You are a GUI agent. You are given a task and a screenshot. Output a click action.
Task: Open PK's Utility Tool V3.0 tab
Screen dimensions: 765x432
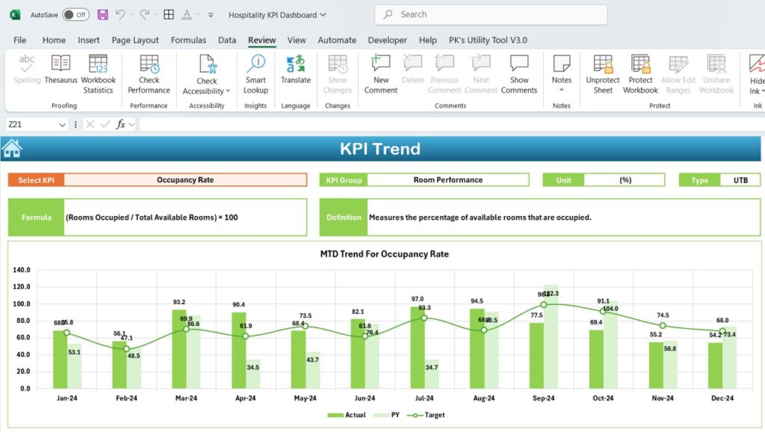pyautogui.click(x=488, y=40)
